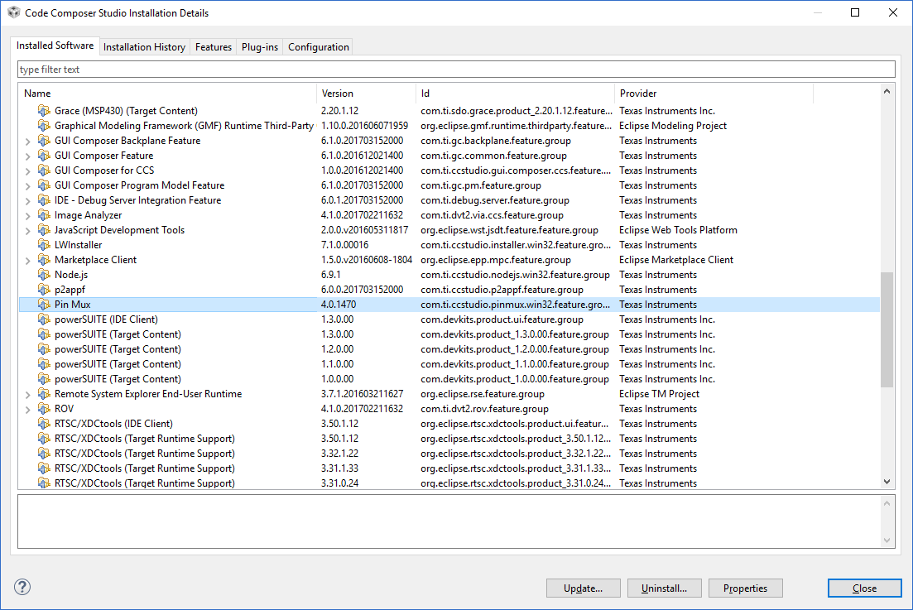
Task: Expand the GUI Composer Feature node
Action: (27, 156)
